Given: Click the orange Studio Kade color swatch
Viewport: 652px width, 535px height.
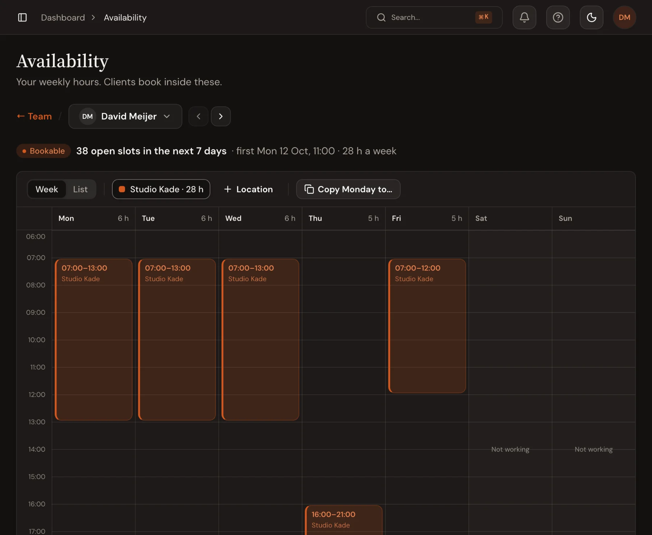Looking at the screenshot, I should (122, 189).
